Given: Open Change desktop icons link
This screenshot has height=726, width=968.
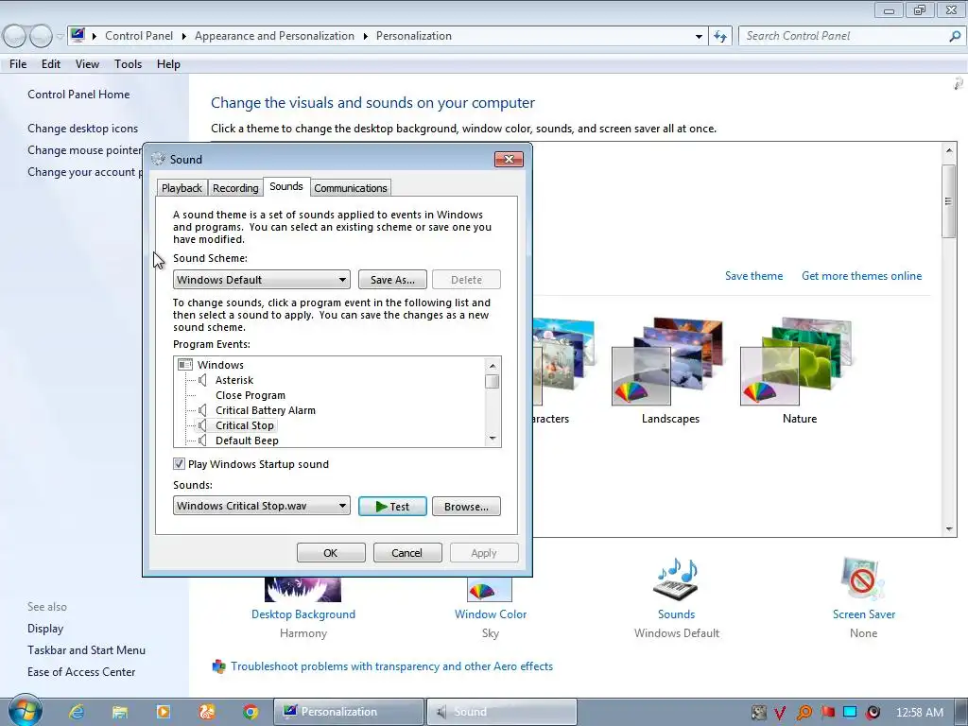Looking at the screenshot, I should (x=83, y=129).
